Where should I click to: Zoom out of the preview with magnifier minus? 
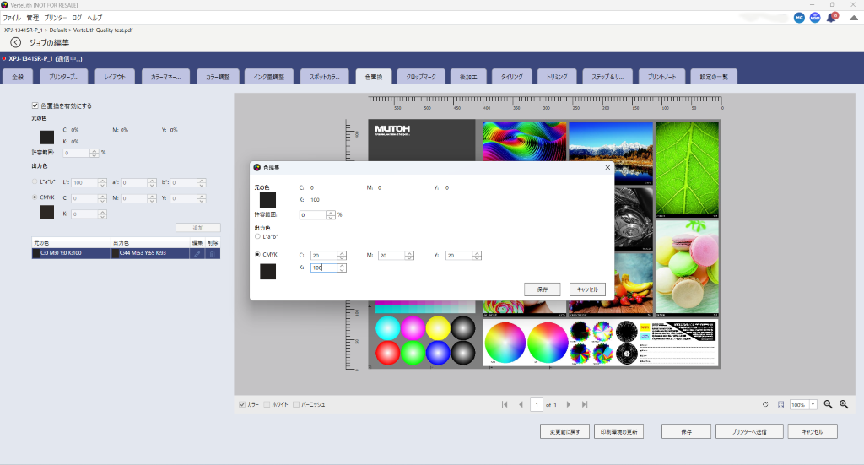(828, 404)
